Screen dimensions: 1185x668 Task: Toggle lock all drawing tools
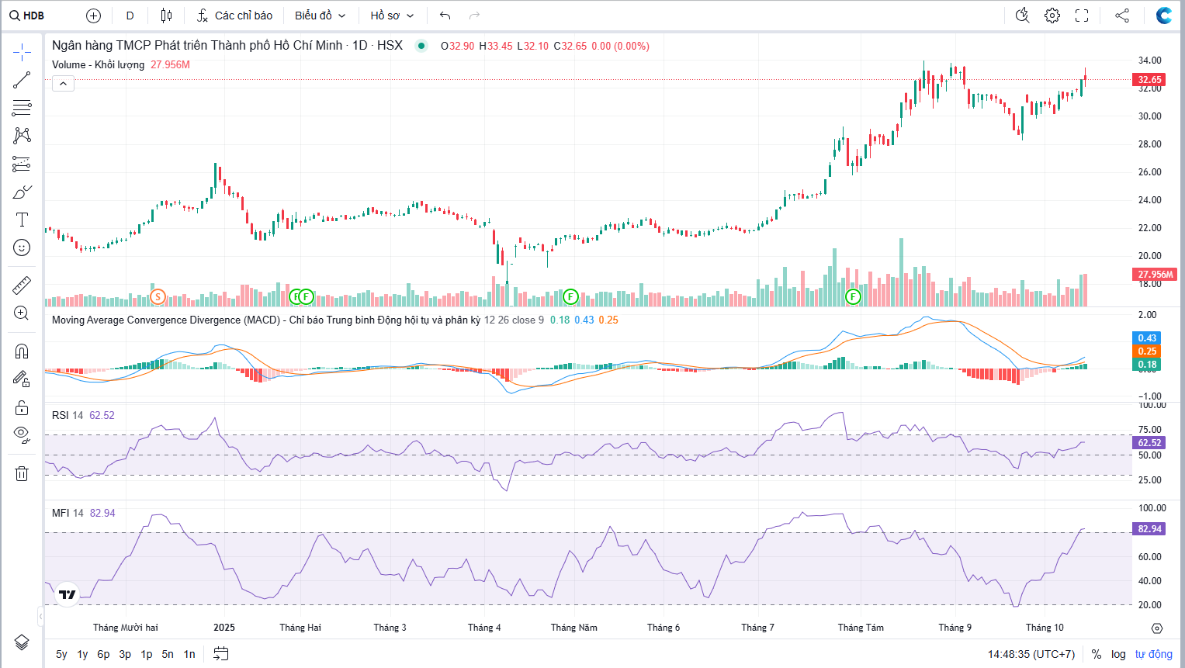coord(22,407)
